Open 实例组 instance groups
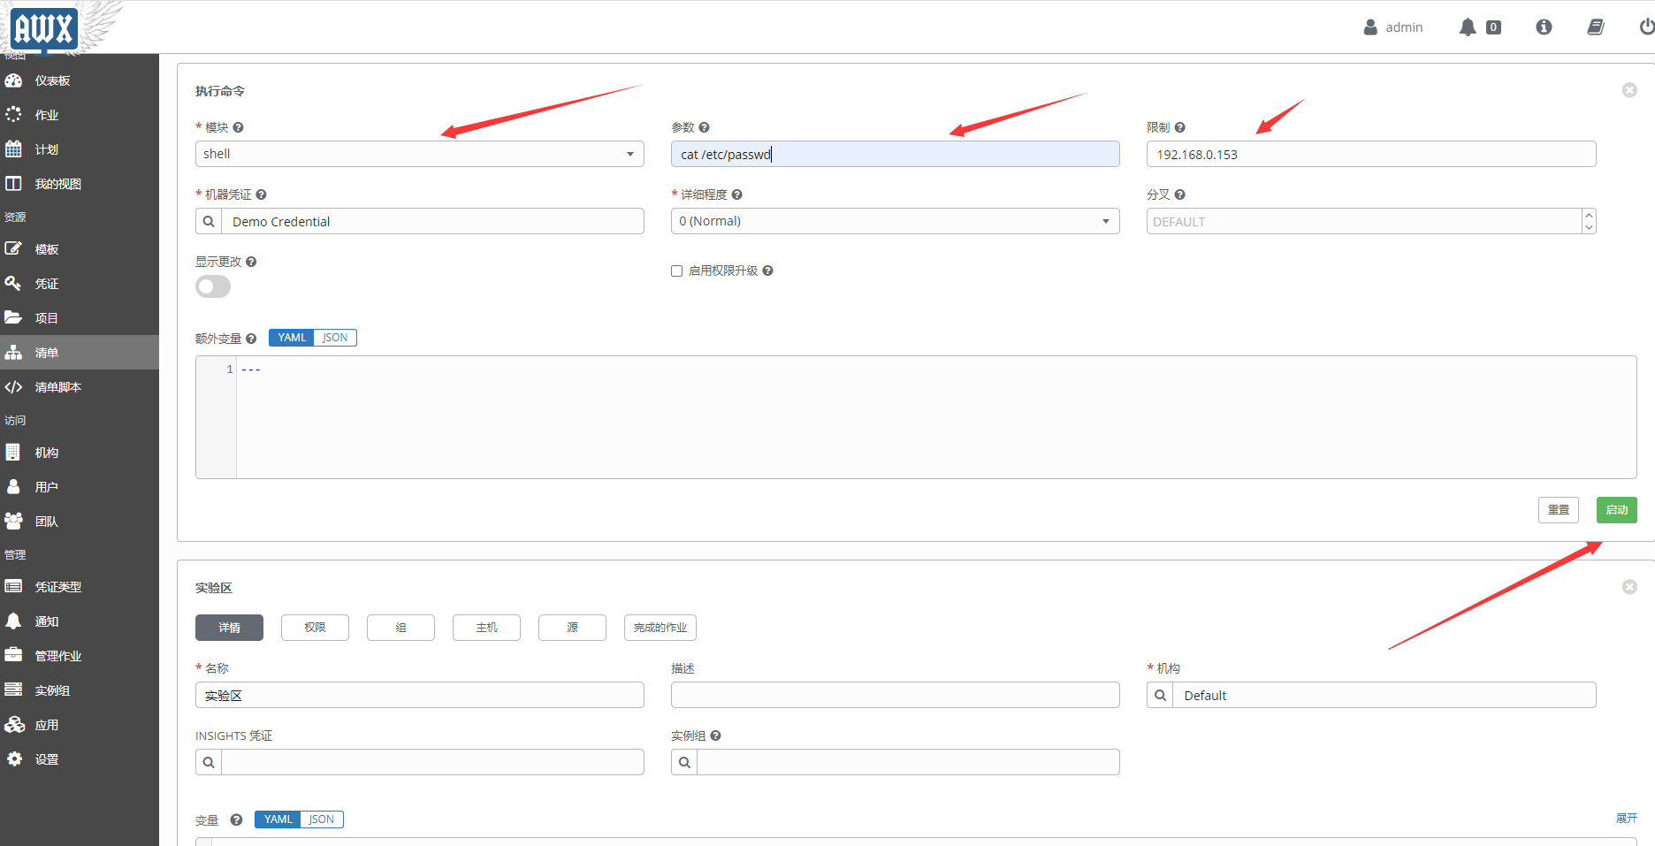This screenshot has width=1655, height=846. pos(52,690)
